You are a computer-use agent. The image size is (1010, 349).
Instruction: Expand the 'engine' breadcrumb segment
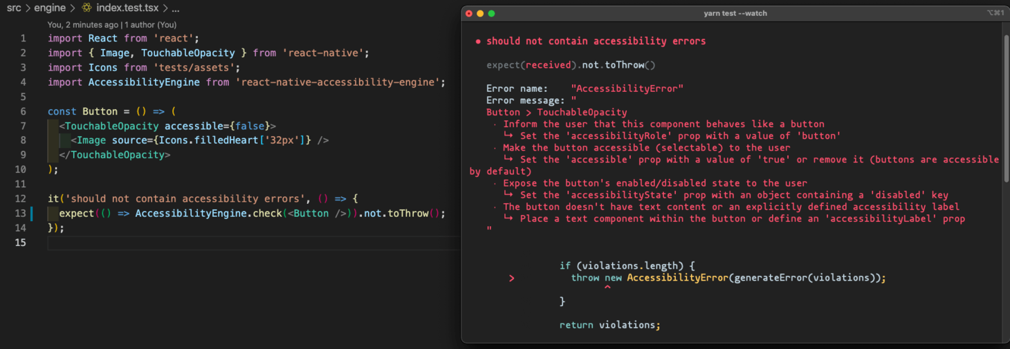[x=49, y=8]
